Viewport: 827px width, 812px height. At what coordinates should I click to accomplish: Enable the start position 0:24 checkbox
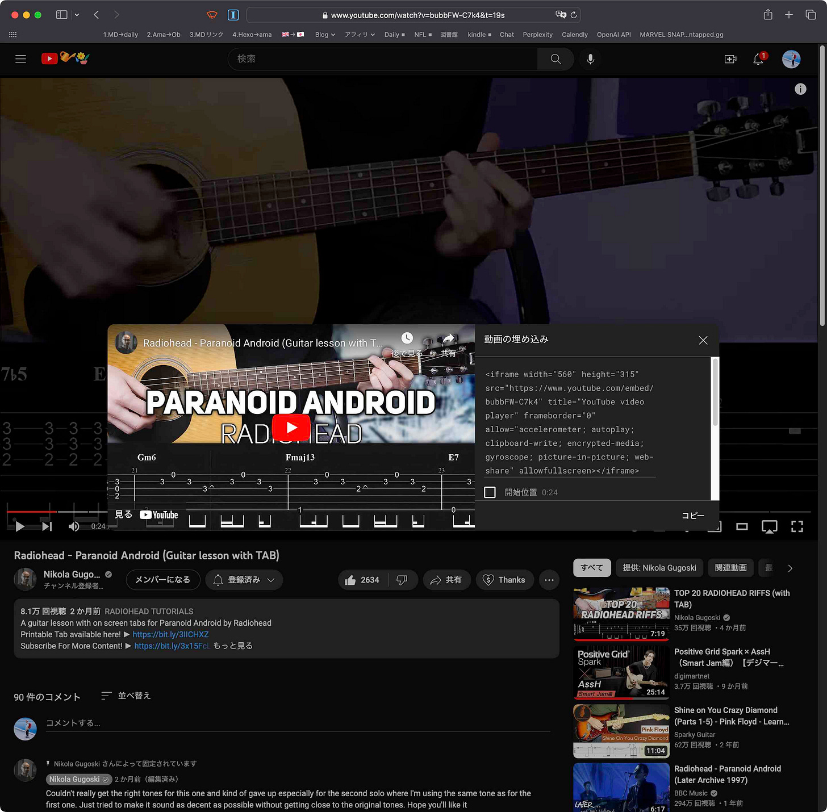click(x=490, y=492)
